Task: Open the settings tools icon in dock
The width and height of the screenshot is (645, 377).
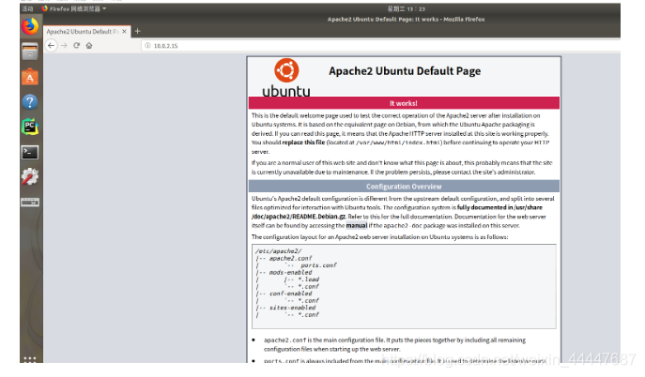Action: [x=30, y=176]
